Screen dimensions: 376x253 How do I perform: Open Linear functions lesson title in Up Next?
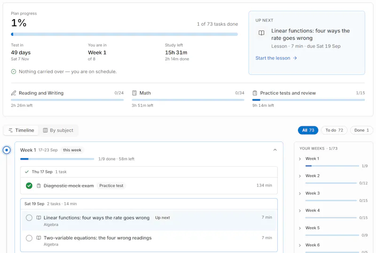[x=310, y=34]
